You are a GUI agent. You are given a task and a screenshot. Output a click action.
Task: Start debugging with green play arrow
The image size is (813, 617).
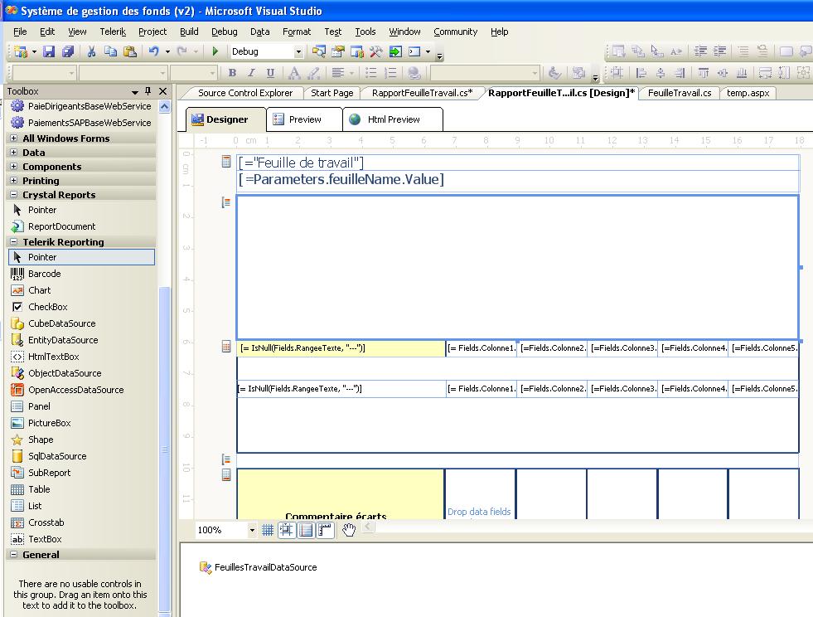coord(215,51)
